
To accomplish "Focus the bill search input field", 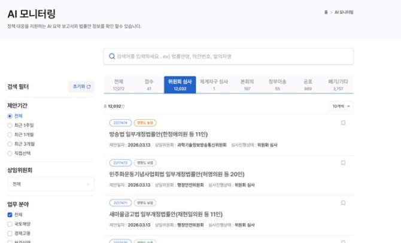I will (230, 56).
